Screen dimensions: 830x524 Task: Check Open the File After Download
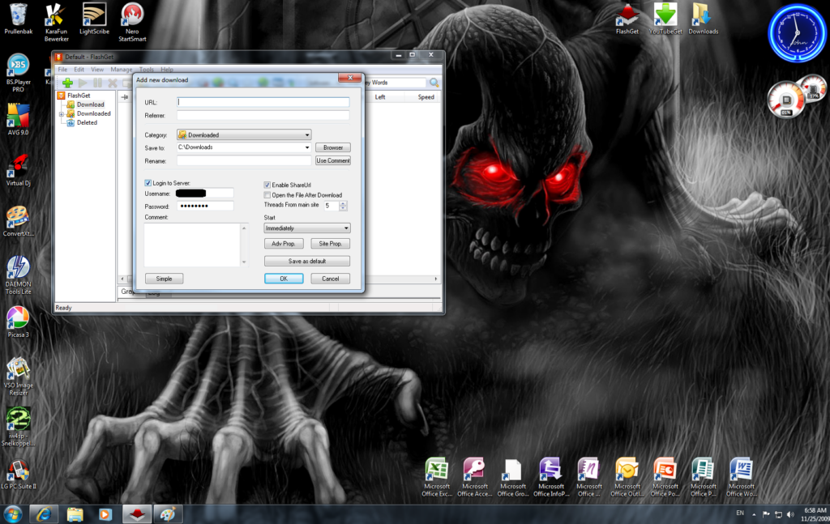pyautogui.click(x=267, y=195)
